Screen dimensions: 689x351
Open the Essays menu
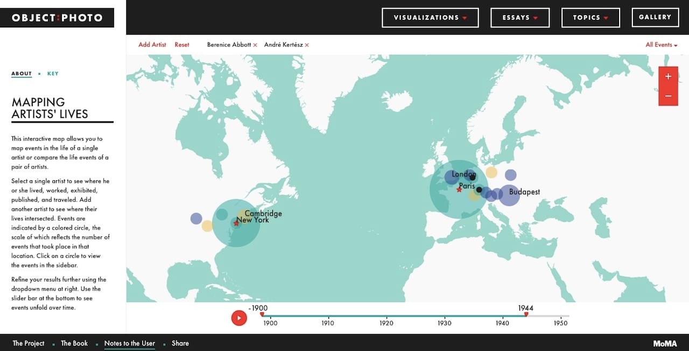520,17
